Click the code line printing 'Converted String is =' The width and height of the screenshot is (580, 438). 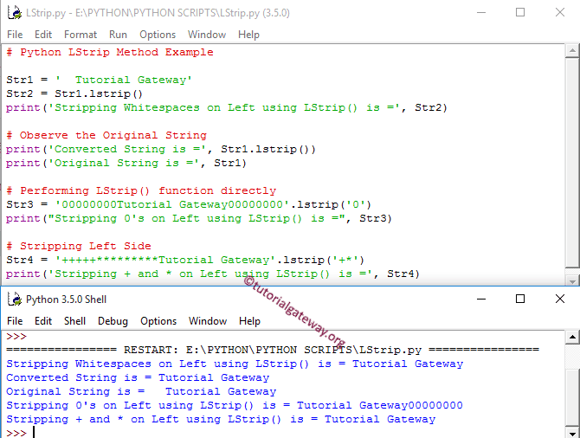[x=161, y=150]
